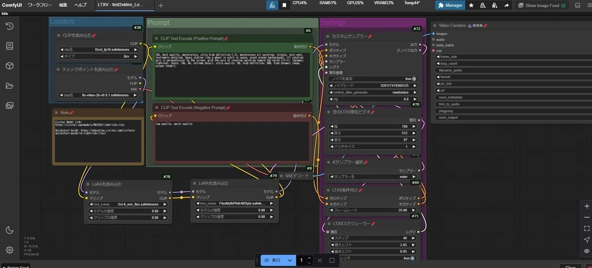The image size is (592, 268).
Task: Toggle the bottom panel icon
Action: [x=578, y=5]
